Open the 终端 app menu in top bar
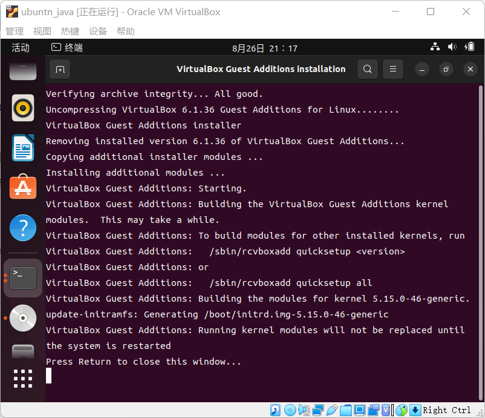Image resolution: width=485 pixels, height=418 pixels. tap(67, 48)
